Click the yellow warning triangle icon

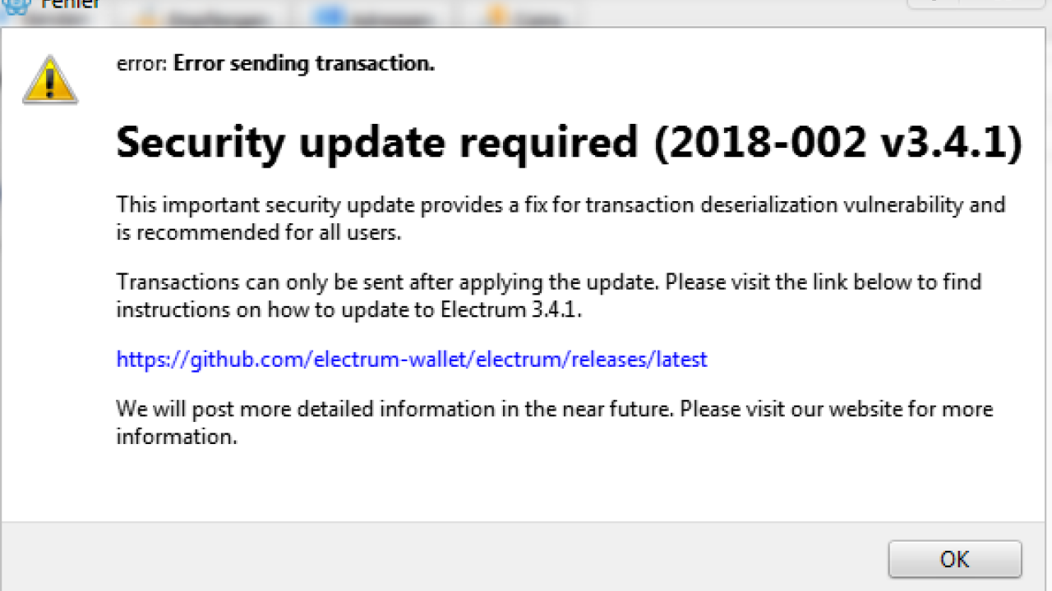click(50, 80)
